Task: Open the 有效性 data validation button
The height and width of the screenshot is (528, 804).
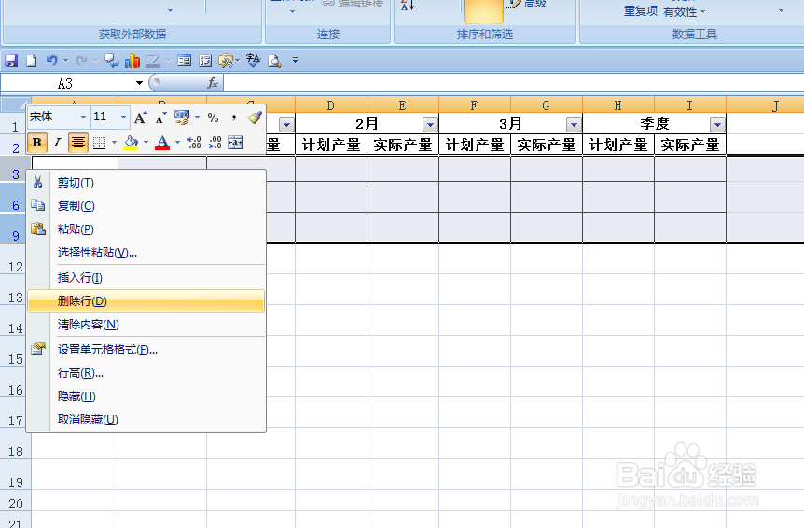Action: pos(684,11)
